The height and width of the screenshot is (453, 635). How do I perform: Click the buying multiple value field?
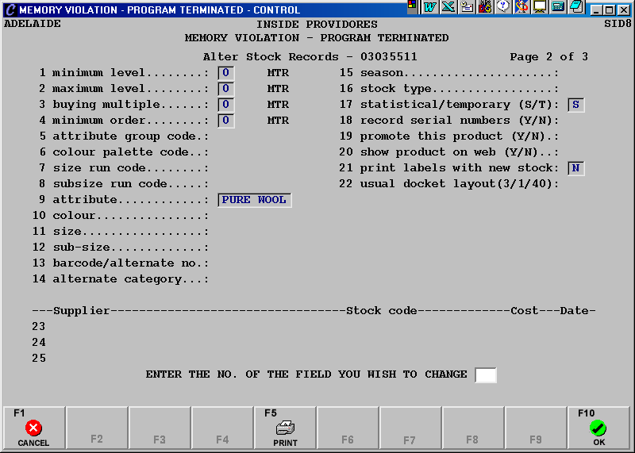226,105
